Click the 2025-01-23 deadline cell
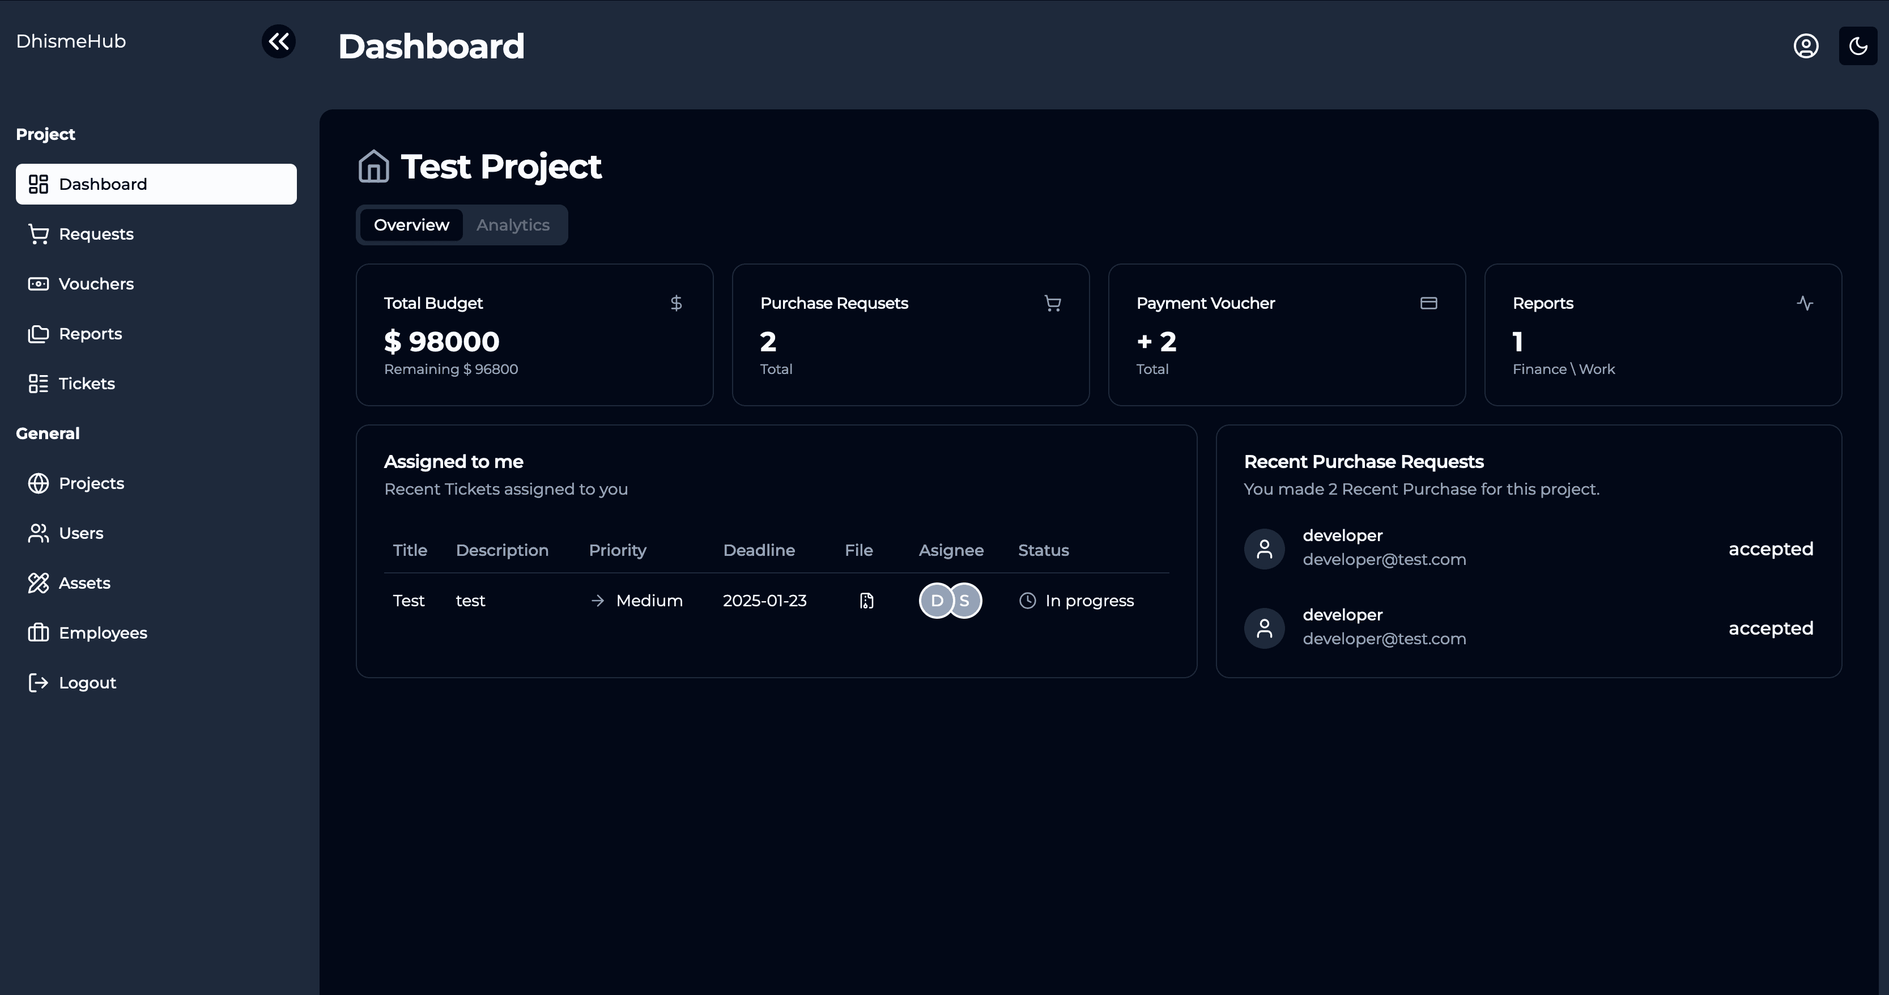The image size is (1889, 995). click(x=765, y=601)
